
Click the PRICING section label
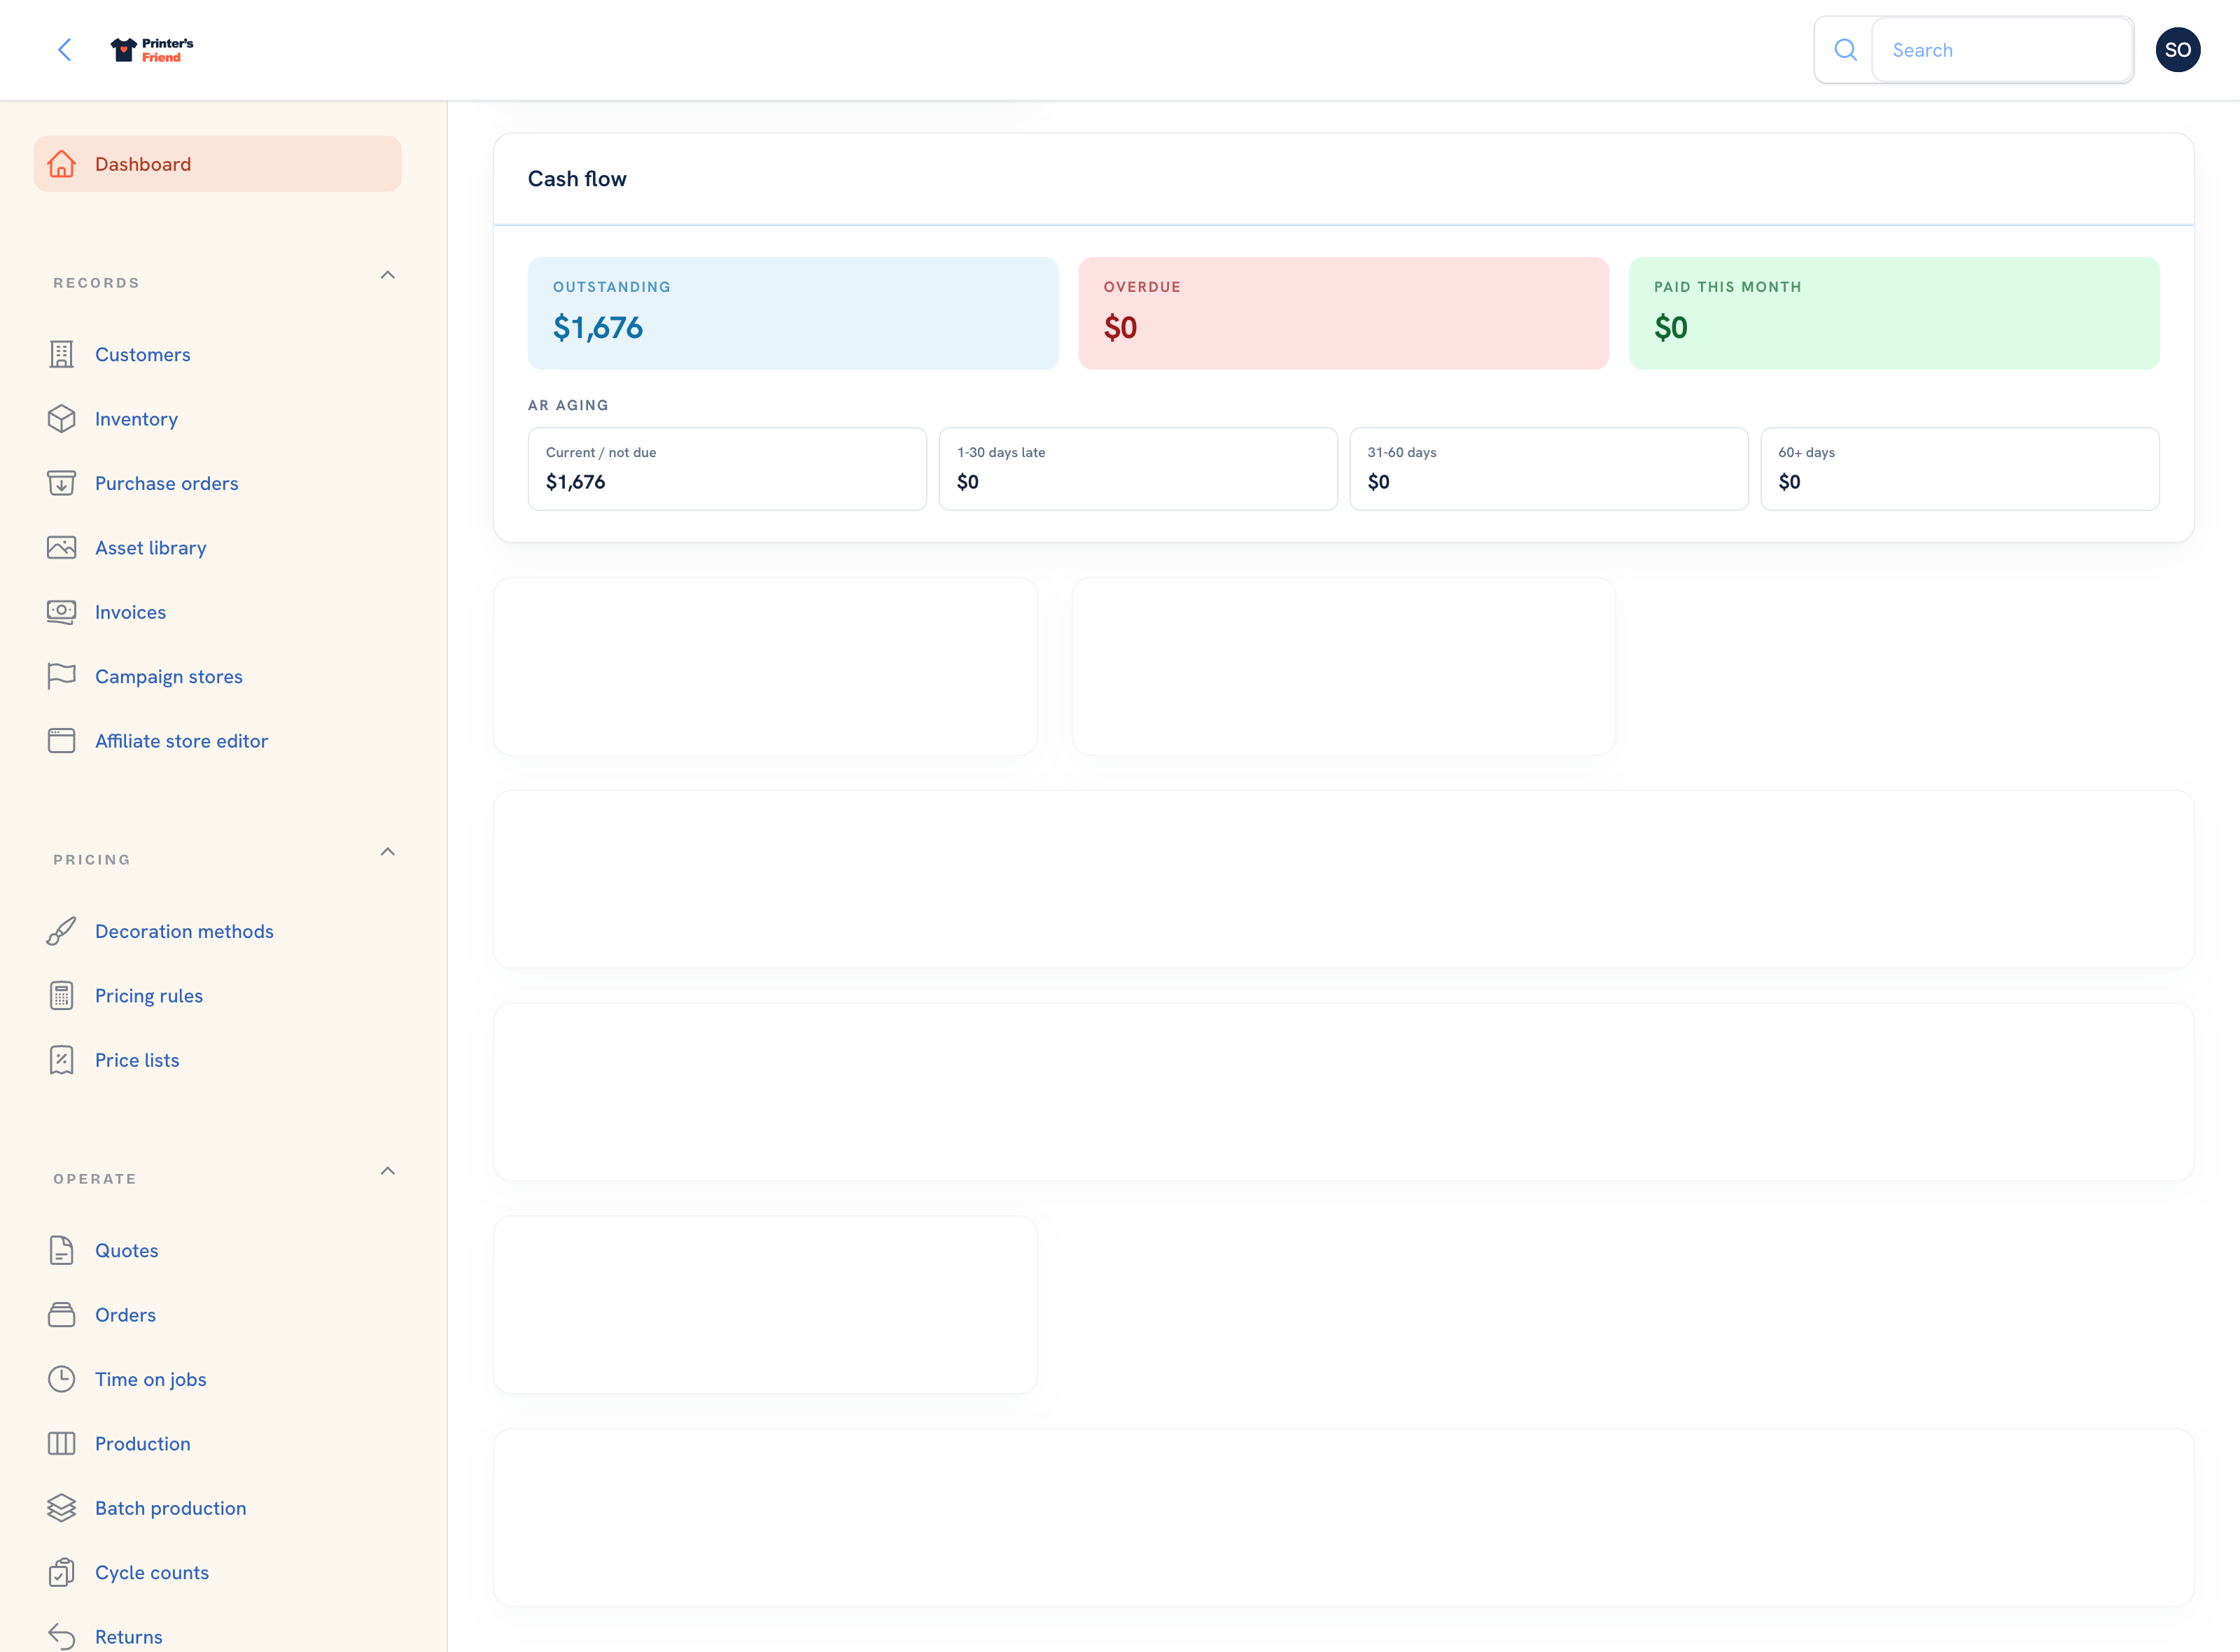click(92, 860)
